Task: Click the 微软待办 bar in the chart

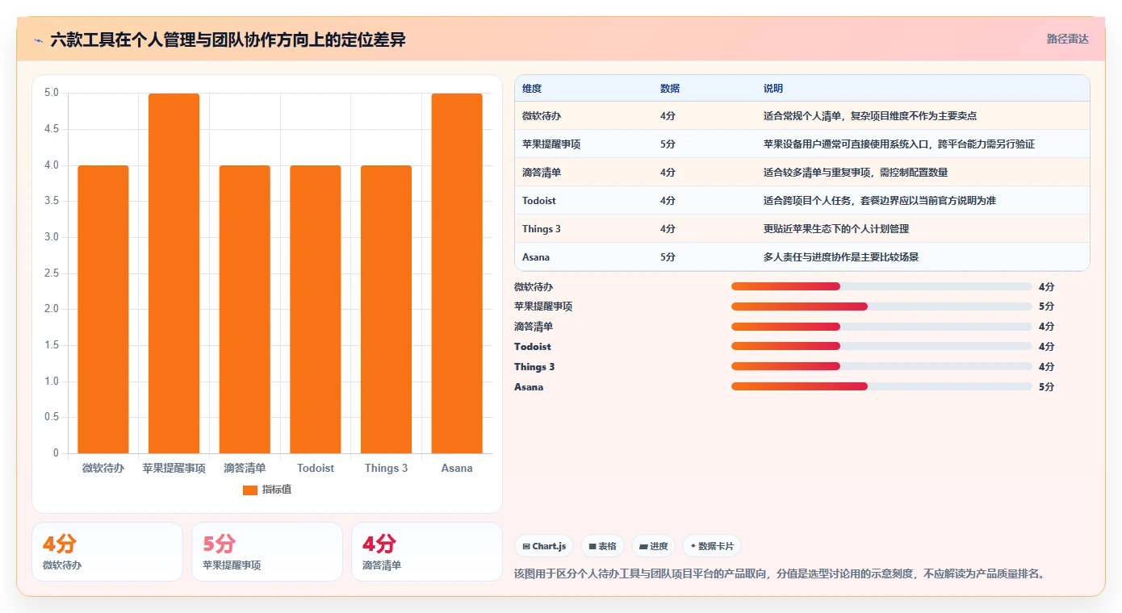Action: tap(103, 310)
